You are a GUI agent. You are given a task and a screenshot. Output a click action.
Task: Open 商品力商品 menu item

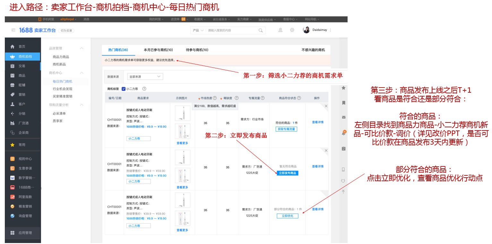tap(61, 57)
